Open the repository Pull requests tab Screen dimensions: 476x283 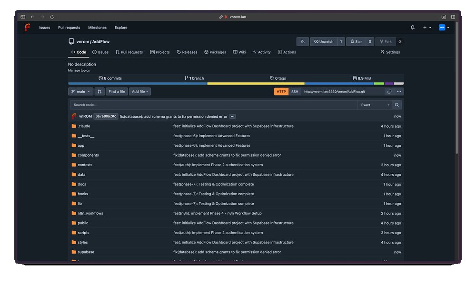129,52
